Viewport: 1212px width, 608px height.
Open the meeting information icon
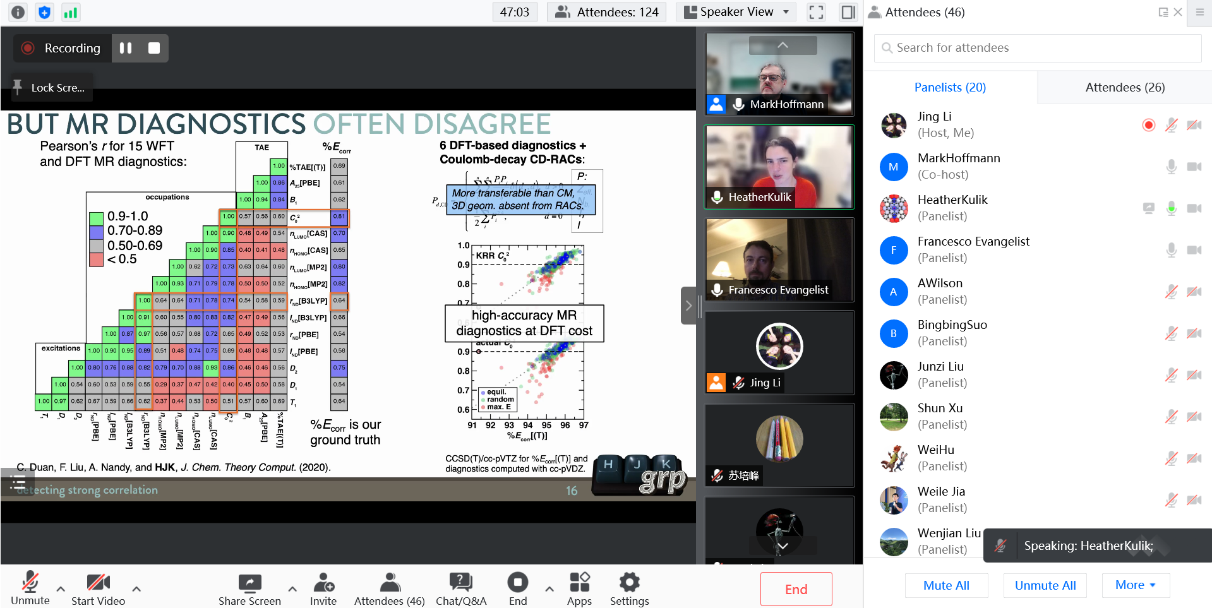18,12
